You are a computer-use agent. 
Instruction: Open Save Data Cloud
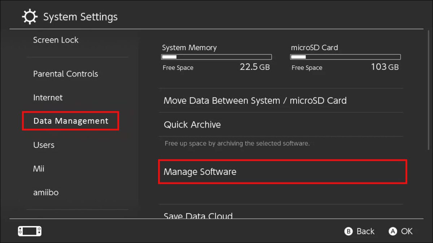tap(198, 216)
